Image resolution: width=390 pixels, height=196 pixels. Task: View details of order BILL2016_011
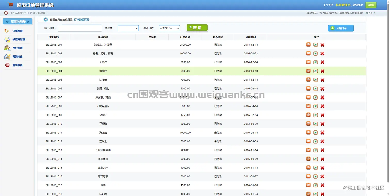point(308,132)
